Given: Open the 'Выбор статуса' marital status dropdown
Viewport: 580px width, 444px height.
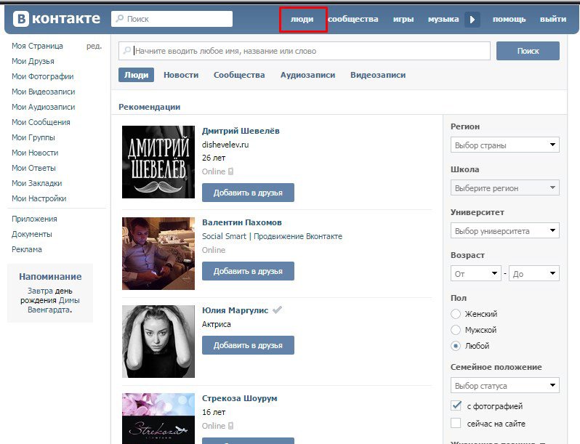Looking at the screenshot, I should coord(504,385).
